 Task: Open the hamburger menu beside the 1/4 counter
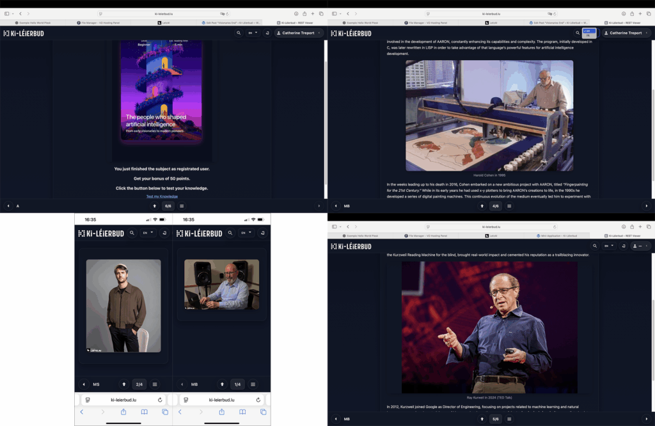253,384
